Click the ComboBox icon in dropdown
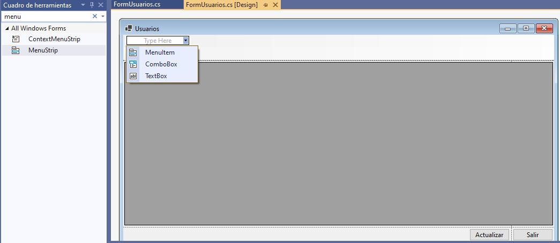 point(133,64)
